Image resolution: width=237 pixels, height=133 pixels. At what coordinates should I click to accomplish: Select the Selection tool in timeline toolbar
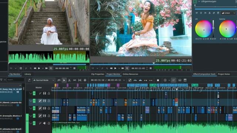[x=64, y=80]
